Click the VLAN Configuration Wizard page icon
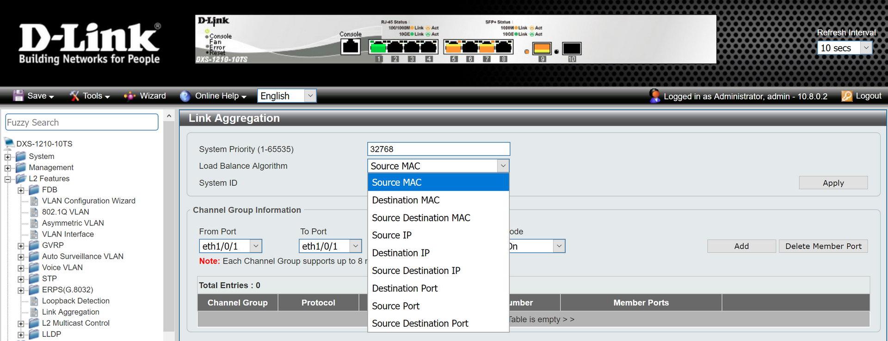Screen dimensions: 888x341 point(34,201)
